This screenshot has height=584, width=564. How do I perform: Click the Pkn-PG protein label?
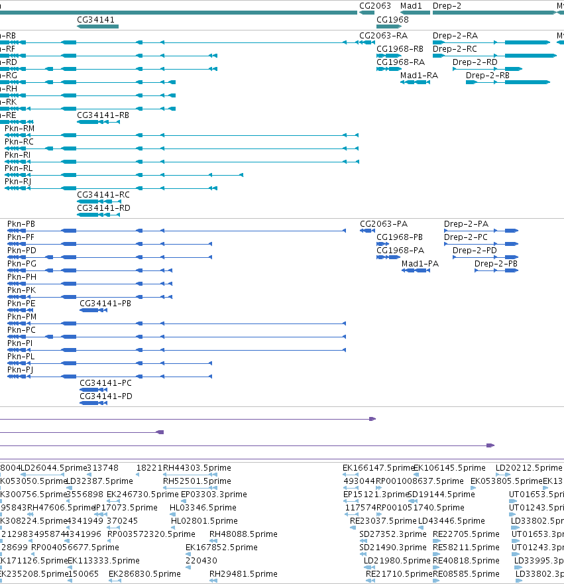coord(22,264)
